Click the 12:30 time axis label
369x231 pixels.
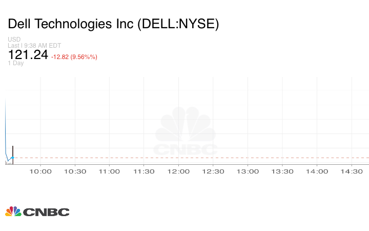pos(213,171)
